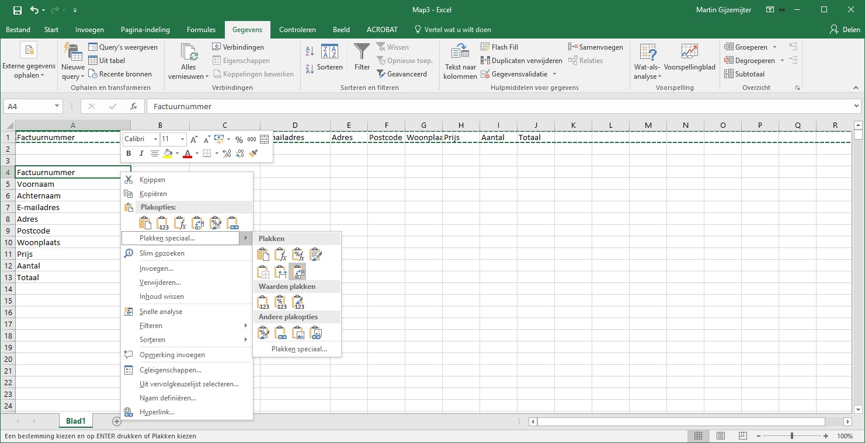Toggle italic in the mini toolbar
The width and height of the screenshot is (865, 443).
141,154
